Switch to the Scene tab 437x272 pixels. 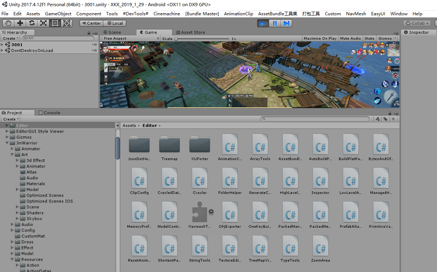click(112, 33)
